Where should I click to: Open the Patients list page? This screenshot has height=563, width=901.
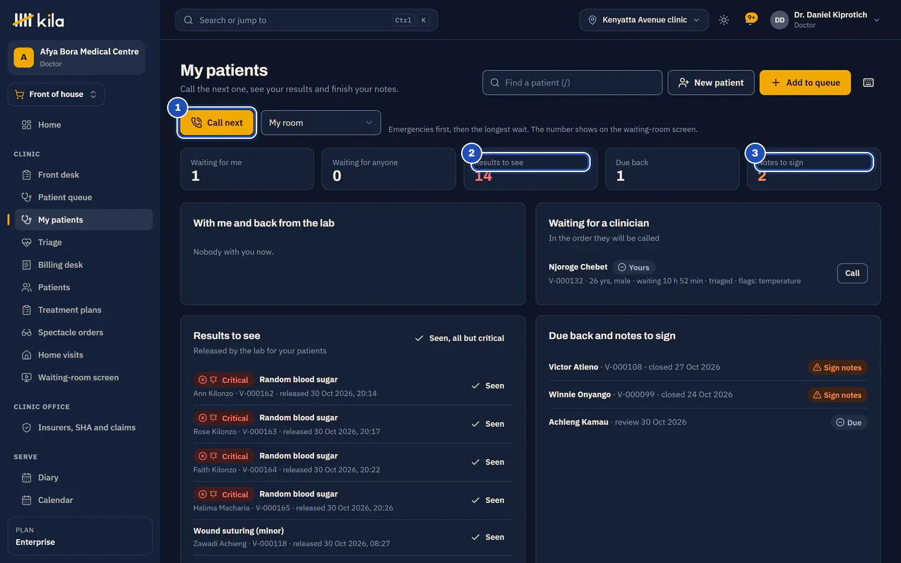[84, 287]
